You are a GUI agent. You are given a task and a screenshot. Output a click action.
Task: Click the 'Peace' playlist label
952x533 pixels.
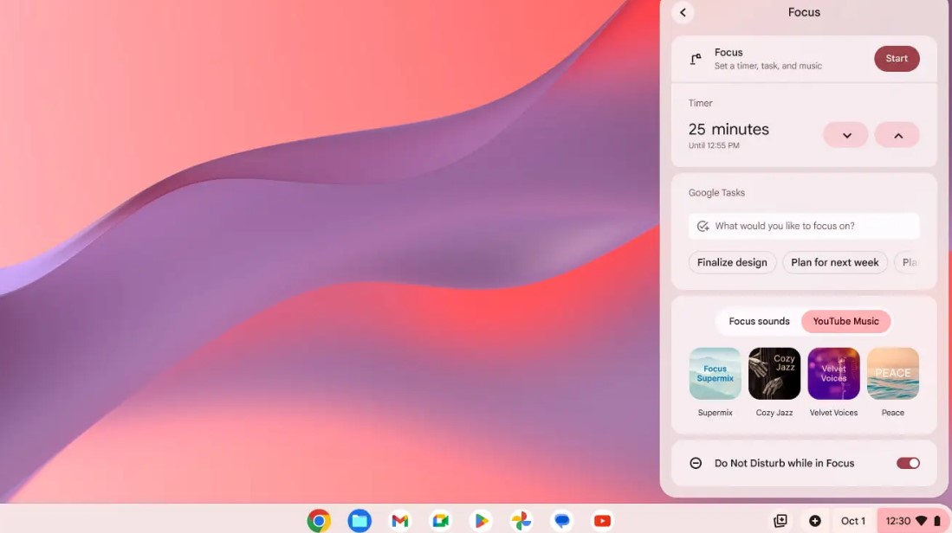tap(893, 413)
